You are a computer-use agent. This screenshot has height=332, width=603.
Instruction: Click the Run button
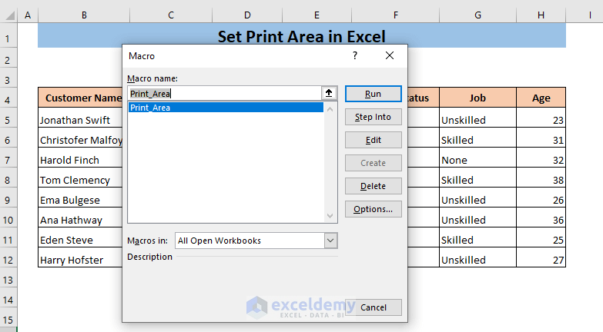tap(373, 94)
